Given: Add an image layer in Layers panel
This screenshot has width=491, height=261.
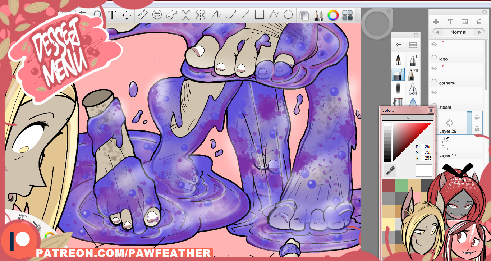Looking at the screenshot, I should click(465, 22).
